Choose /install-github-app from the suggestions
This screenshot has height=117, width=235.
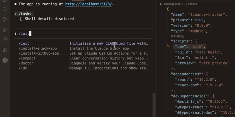coord(39,53)
